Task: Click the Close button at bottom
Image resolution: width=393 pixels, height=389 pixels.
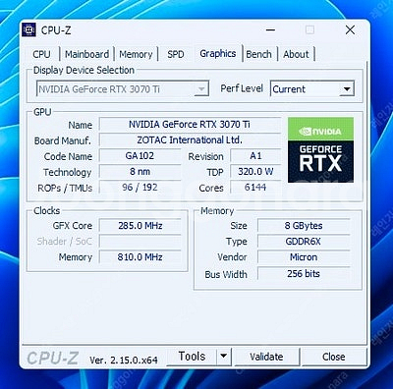Action: tap(334, 357)
